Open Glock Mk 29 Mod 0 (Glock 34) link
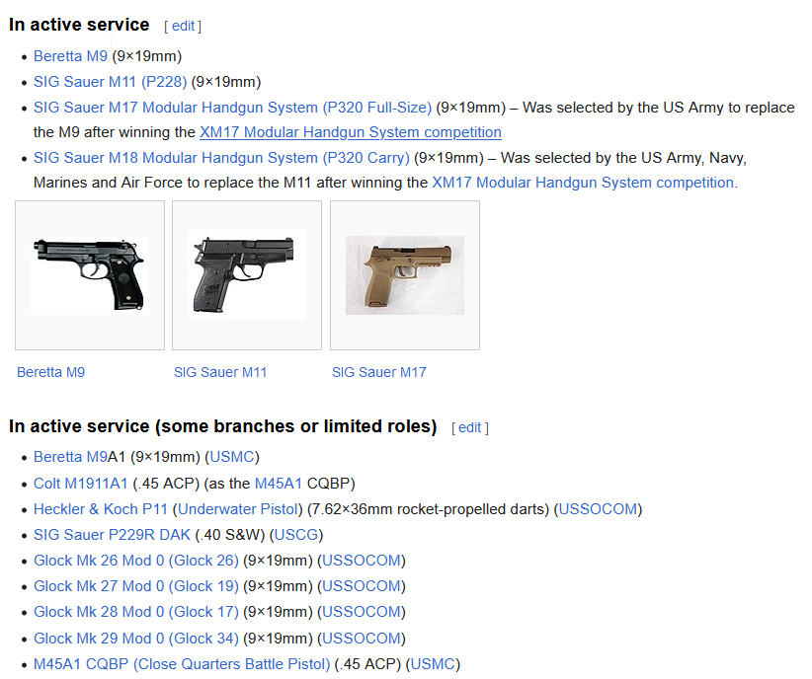The height and width of the screenshot is (679, 812). 136,639
